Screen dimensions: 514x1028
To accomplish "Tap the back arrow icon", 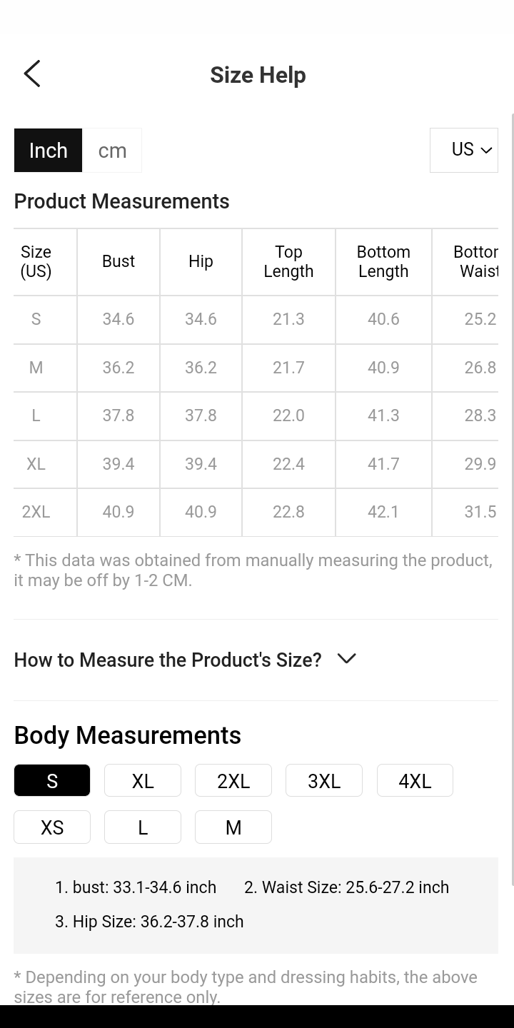I will point(32,74).
